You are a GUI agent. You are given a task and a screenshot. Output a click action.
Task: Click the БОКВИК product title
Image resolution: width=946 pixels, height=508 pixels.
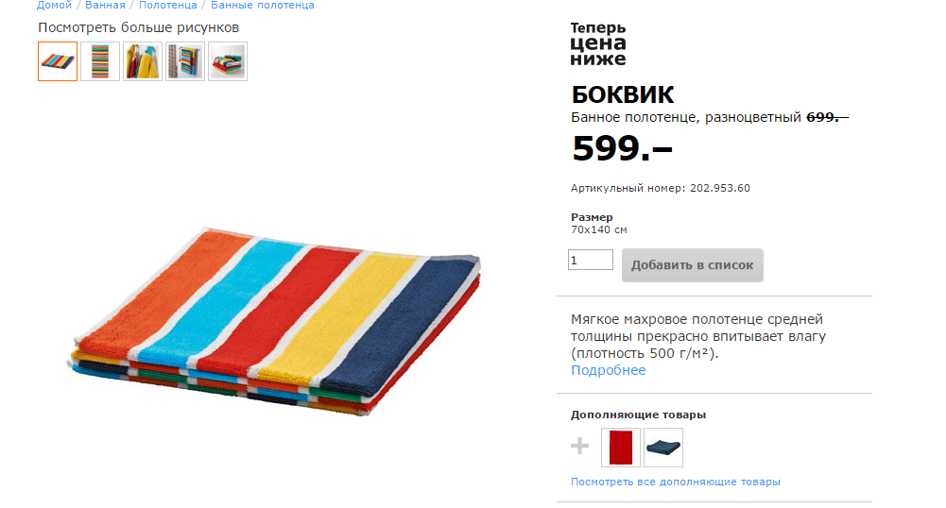622,94
